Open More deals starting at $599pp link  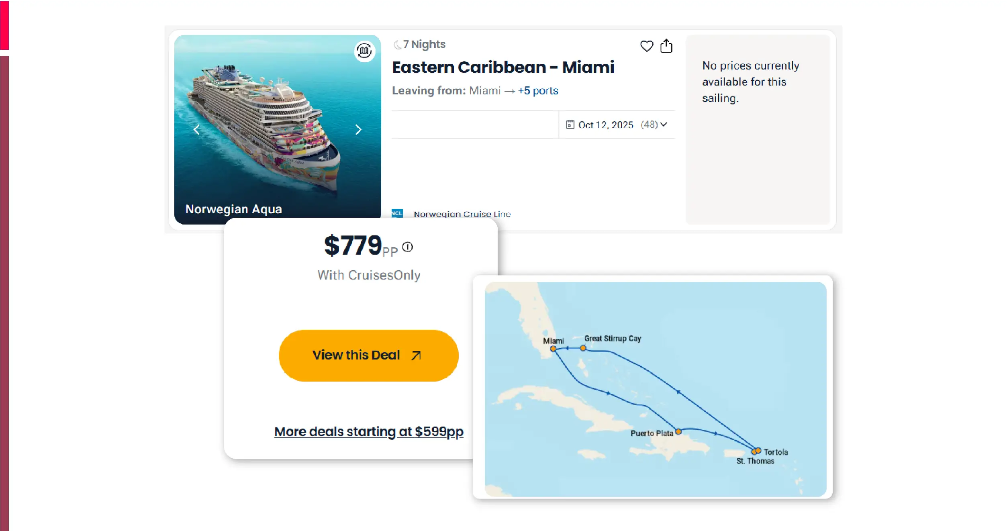click(368, 431)
